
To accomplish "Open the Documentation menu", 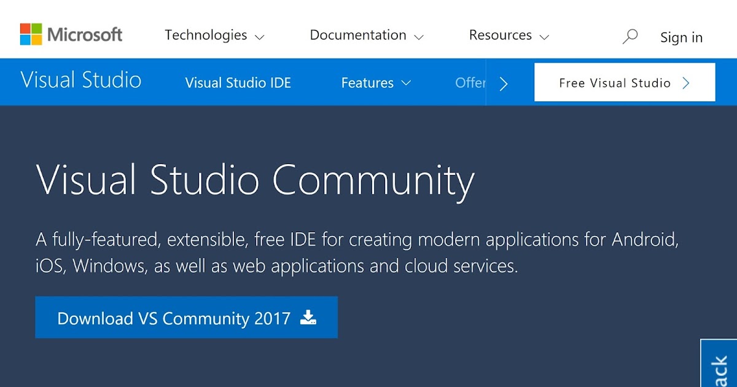I will point(357,35).
